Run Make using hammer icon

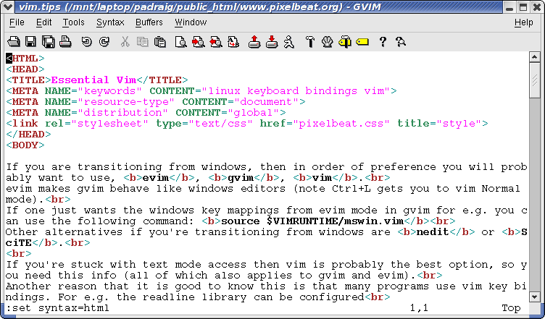click(x=310, y=42)
